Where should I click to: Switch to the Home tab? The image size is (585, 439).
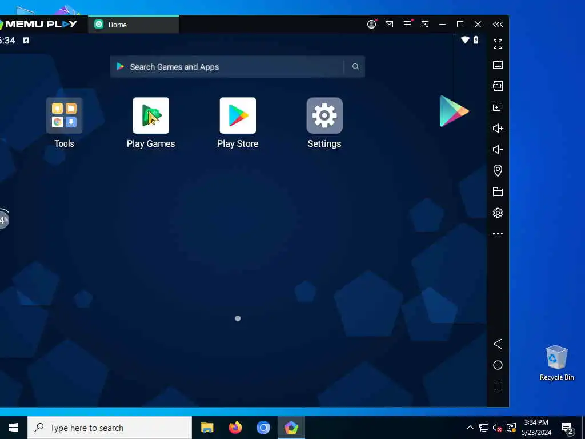click(x=133, y=25)
